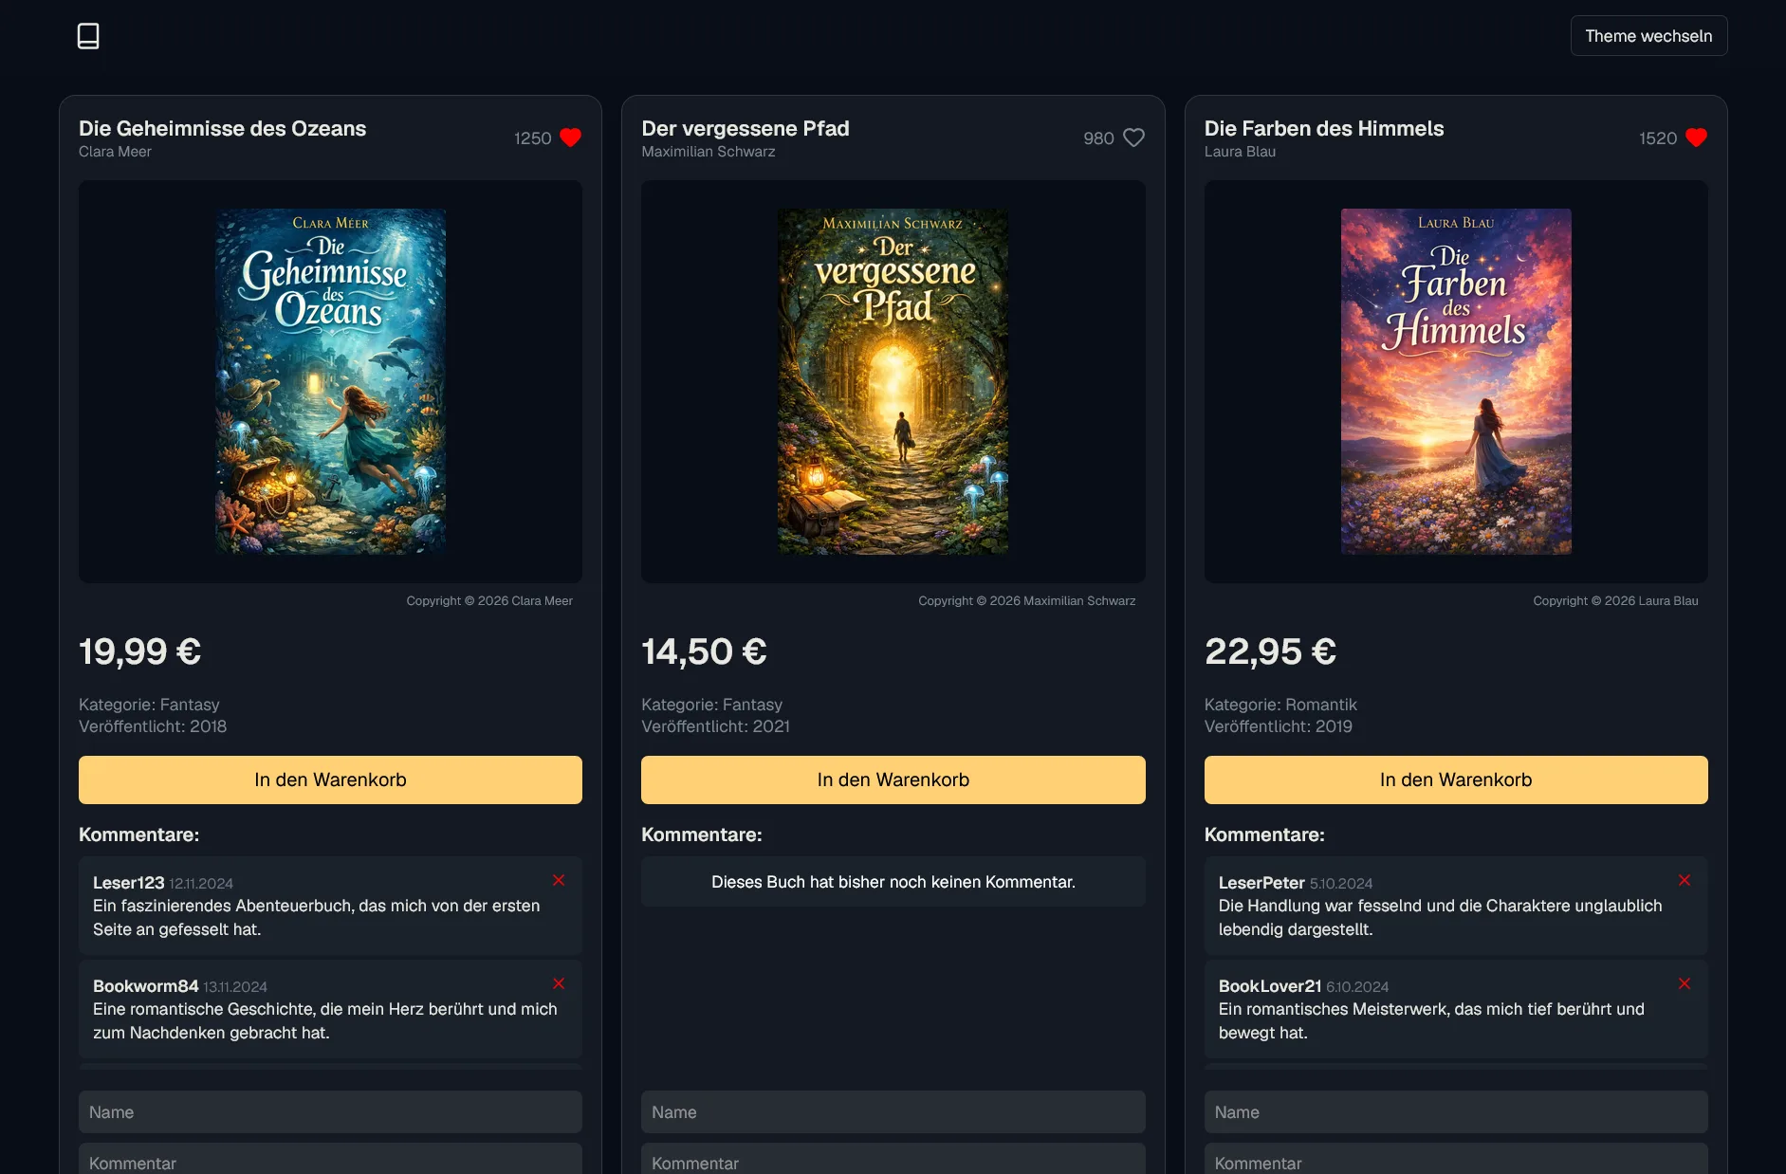Like Der vergessene Pfad with heart icon

pos(1133,138)
